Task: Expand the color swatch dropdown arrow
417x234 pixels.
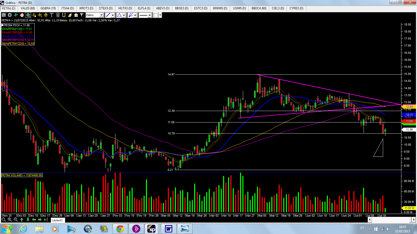Action: pyautogui.click(x=160, y=15)
